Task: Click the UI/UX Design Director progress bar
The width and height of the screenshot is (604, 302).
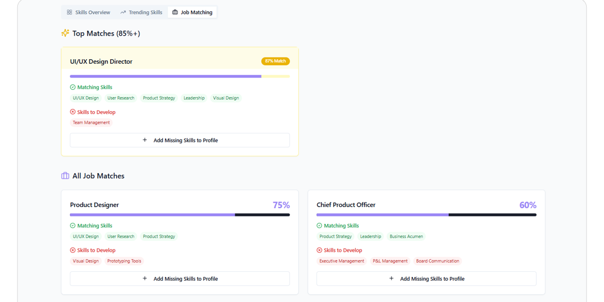Action: pyautogui.click(x=180, y=76)
